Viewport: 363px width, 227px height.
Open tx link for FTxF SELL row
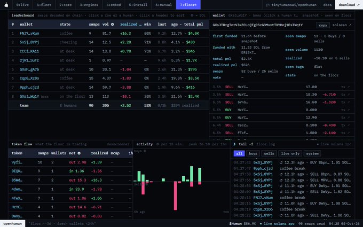coord(345,132)
